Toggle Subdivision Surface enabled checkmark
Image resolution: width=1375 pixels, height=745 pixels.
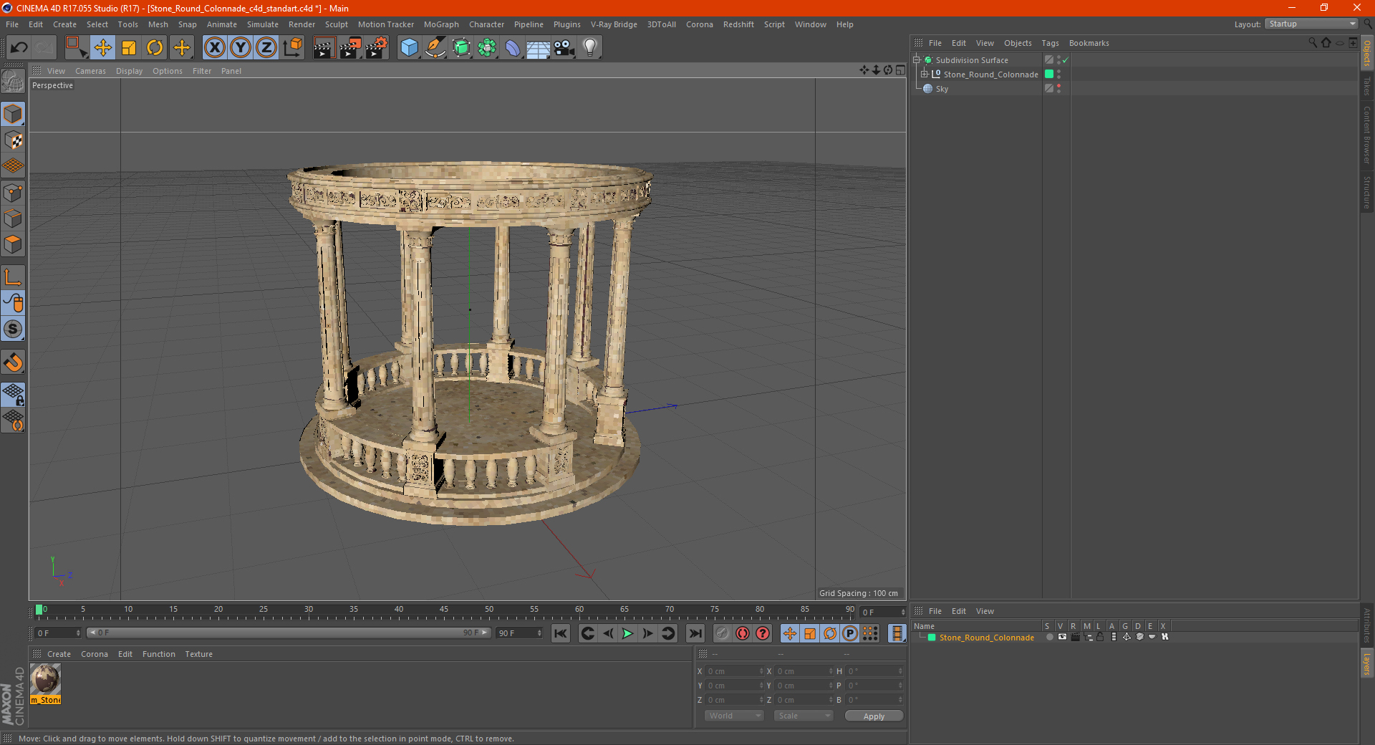[1066, 60]
